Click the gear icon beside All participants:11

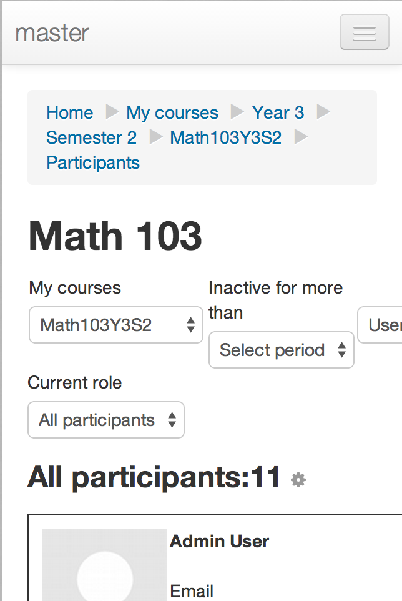click(x=298, y=480)
